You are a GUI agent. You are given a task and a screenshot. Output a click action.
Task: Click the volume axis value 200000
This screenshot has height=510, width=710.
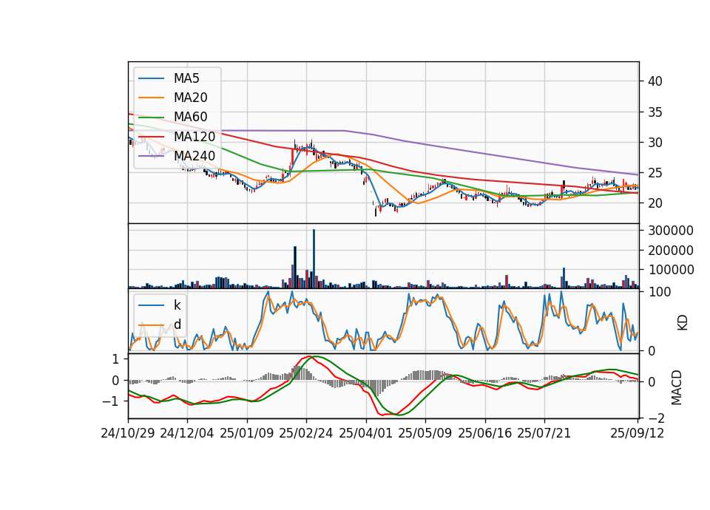pos(671,251)
